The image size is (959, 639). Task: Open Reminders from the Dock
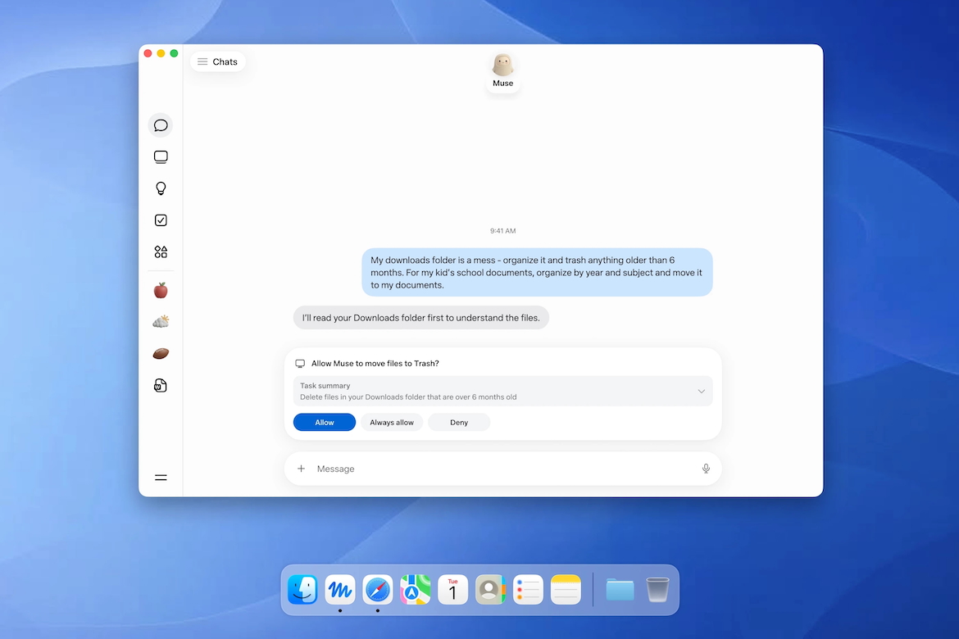(529, 590)
